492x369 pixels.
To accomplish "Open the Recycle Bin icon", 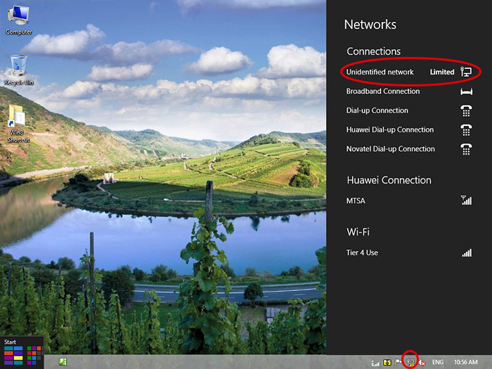I will [18, 70].
